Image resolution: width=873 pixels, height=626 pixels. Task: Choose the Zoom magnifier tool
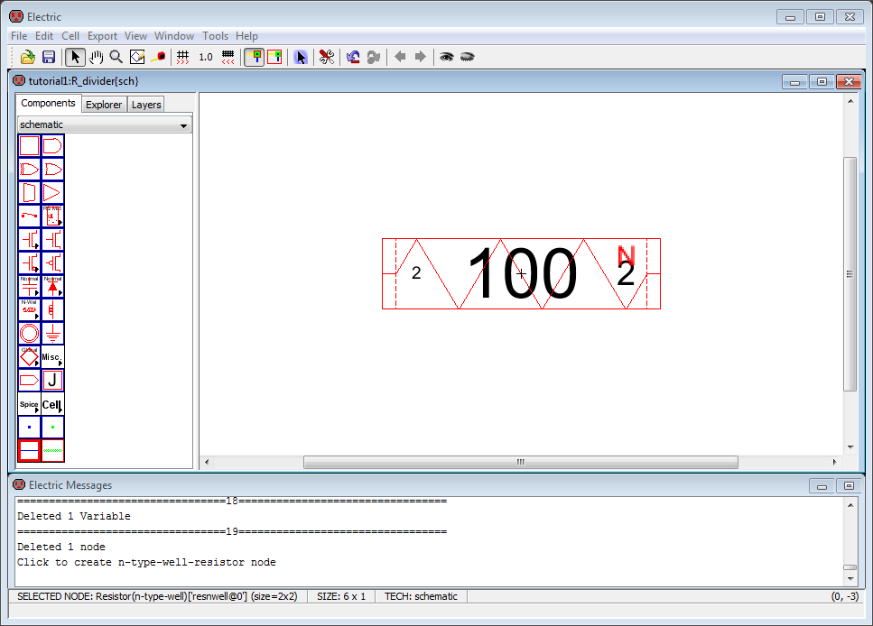116,57
